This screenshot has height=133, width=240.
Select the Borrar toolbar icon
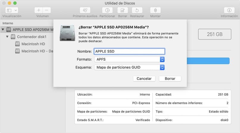pos(122,10)
